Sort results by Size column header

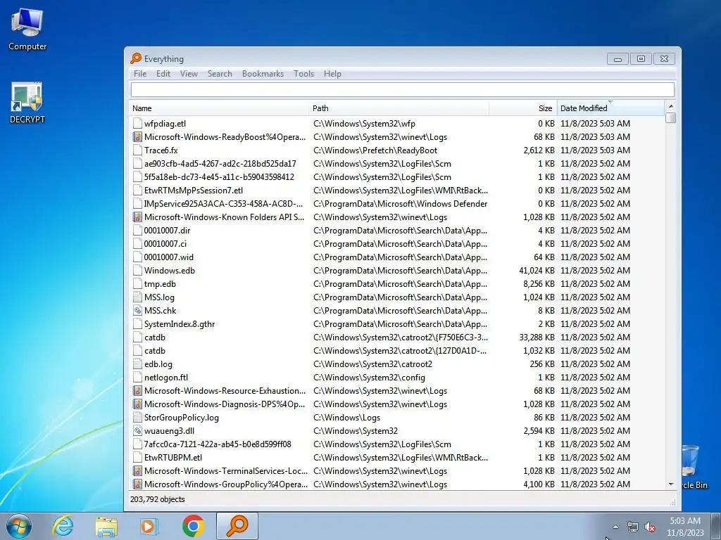click(x=523, y=108)
